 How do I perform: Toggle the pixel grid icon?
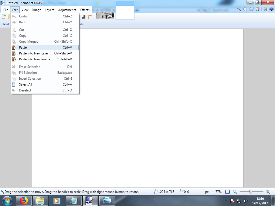click(84, 17)
